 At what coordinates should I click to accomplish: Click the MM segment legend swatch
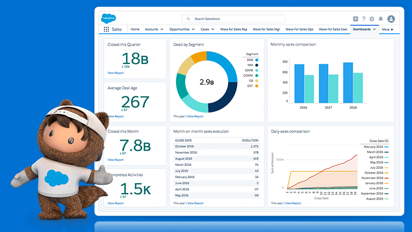tap(257, 65)
